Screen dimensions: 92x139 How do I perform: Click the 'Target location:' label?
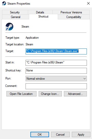[15, 44]
